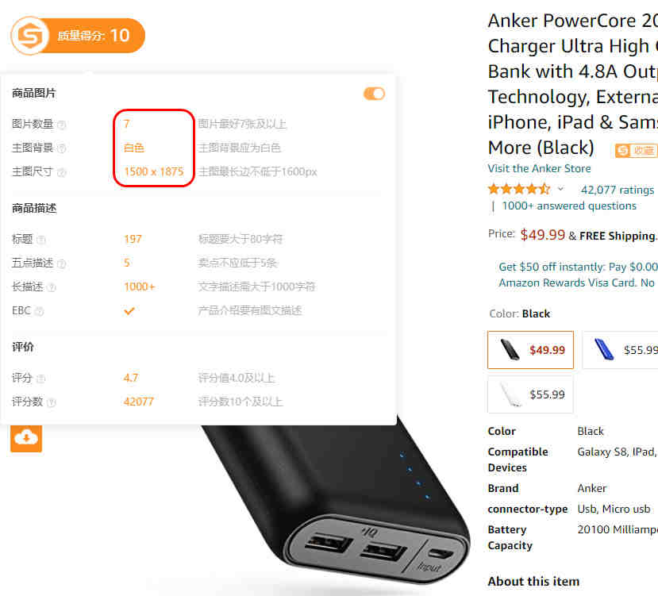658x596 pixels.
Task: Click the help icon next to 五点描述
Action: click(x=62, y=263)
